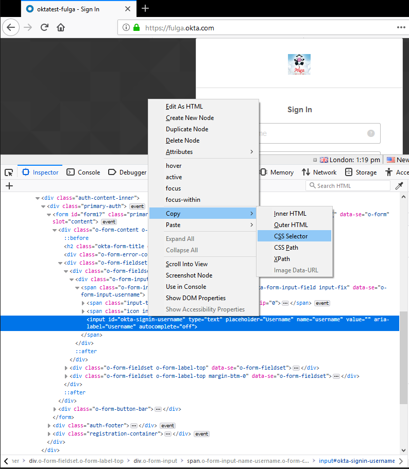Image resolution: width=409 pixels, height=469 pixels.
Task: Toggle the hover pseudo-class
Action: click(174, 166)
